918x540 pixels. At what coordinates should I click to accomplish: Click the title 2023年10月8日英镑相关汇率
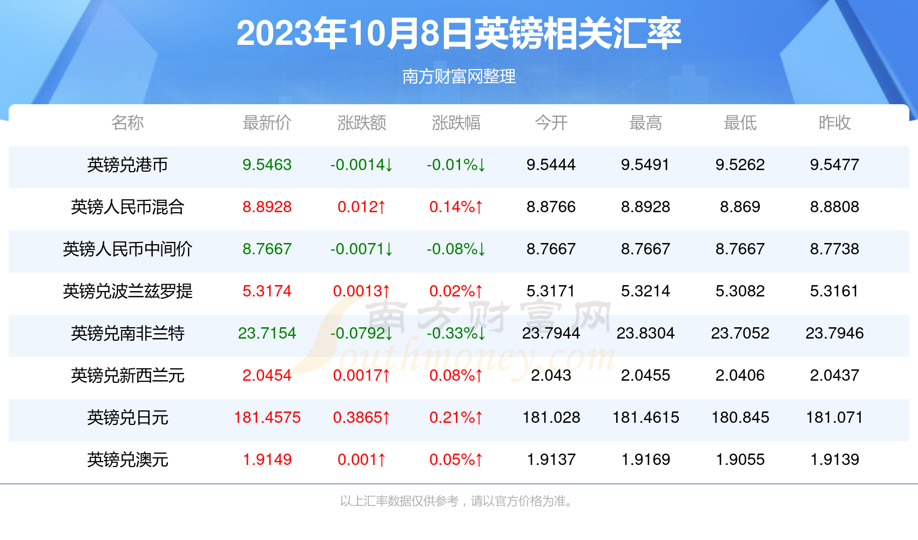pyautogui.click(x=459, y=33)
